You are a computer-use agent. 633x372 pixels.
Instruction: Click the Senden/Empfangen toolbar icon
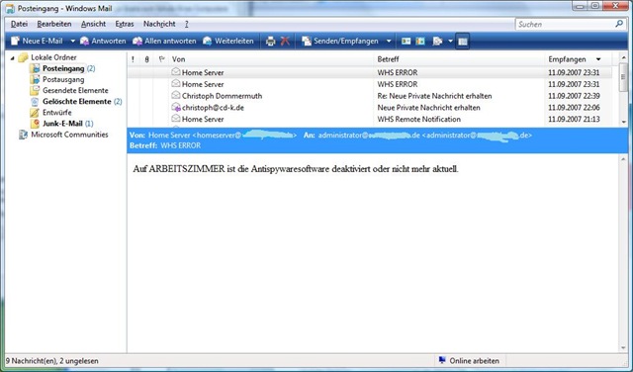point(307,41)
